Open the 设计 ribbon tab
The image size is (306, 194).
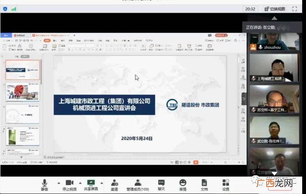(x=63, y=41)
